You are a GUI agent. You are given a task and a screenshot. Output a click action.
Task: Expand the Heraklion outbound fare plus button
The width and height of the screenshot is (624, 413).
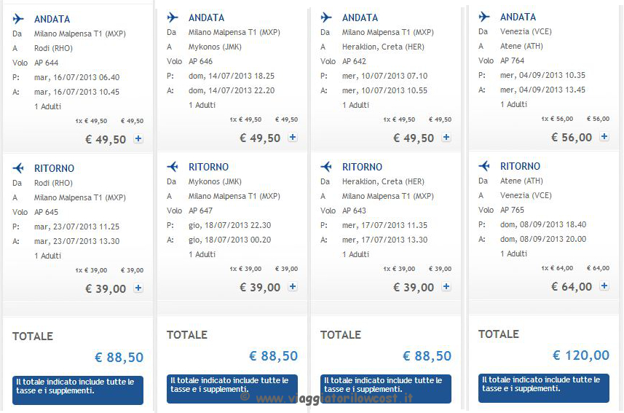[x=446, y=137]
